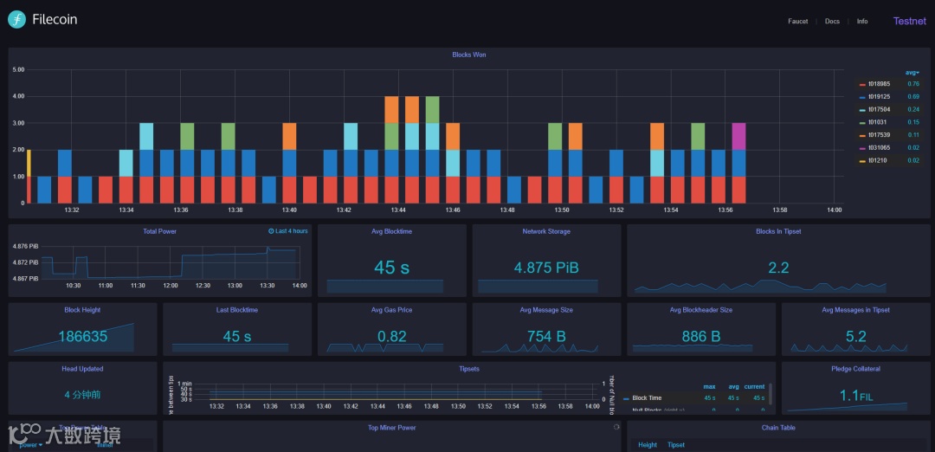935x452 pixels.
Task: Click the loading spinner in Top Miner Power
Action: tap(616, 427)
